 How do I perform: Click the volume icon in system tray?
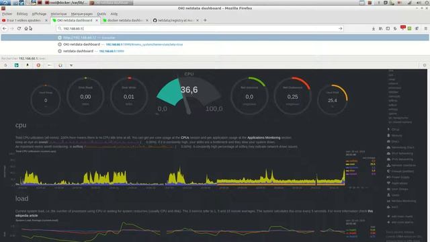[x=419, y=3]
